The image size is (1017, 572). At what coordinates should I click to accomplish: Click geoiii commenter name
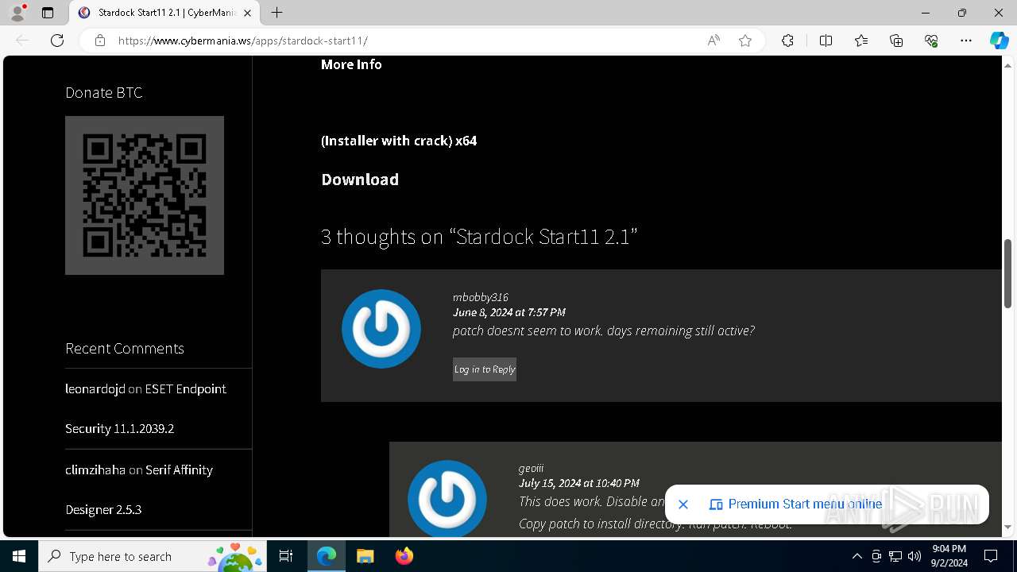(x=532, y=468)
